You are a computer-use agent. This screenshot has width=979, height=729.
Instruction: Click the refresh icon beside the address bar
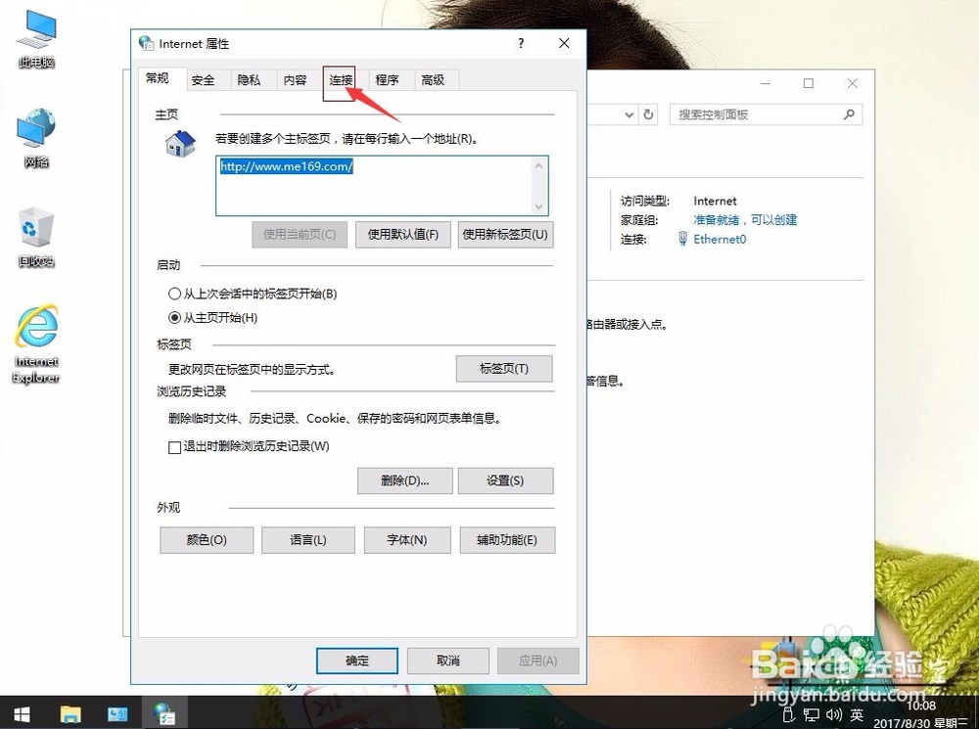click(649, 114)
